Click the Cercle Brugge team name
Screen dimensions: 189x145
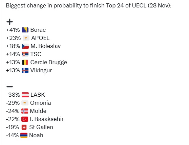[x=49, y=63]
